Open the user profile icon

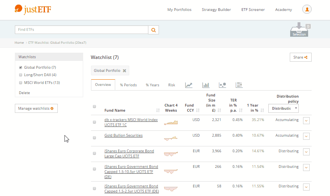tap(307, 9)
